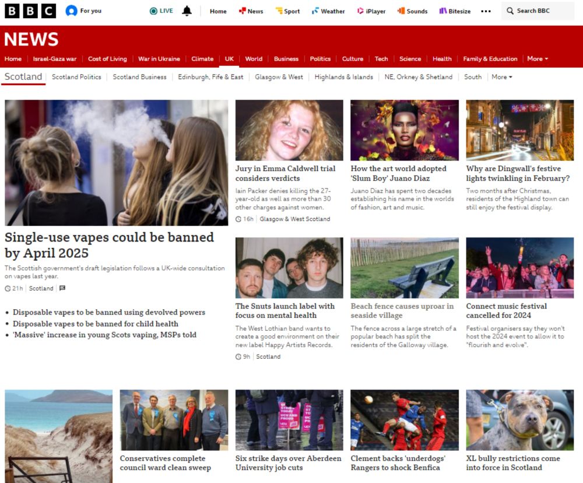583x483 pixels.
Task: Open the World news section
Action: tap(254, 59)
